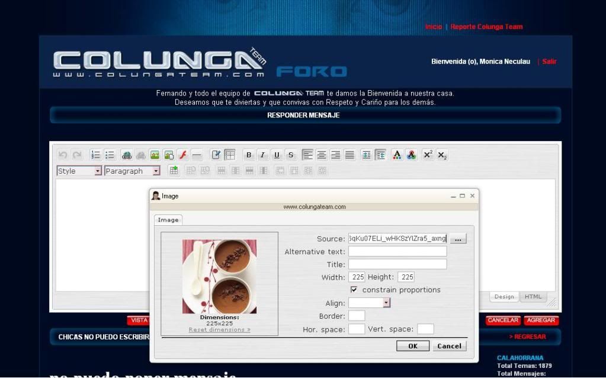Select the Image tab in the dialog
Viewport: 606px width, 378px height.
(x=168, y=220)
